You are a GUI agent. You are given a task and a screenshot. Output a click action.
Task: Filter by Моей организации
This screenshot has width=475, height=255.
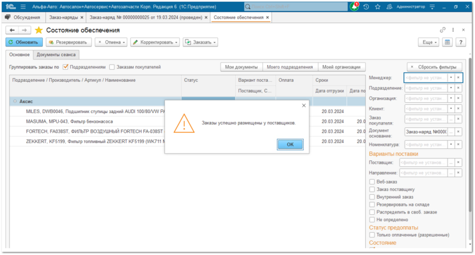[341, 67]
